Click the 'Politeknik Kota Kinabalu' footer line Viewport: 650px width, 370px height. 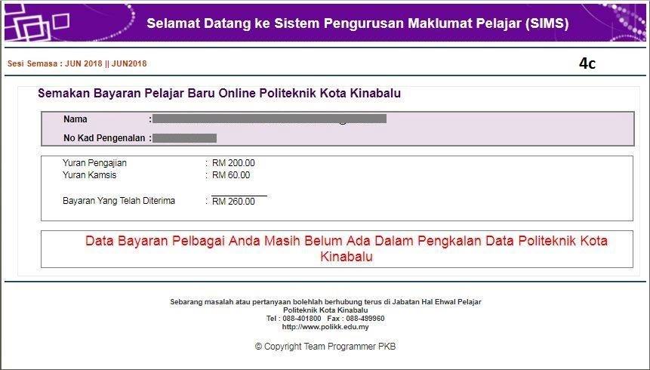[325, 310]
